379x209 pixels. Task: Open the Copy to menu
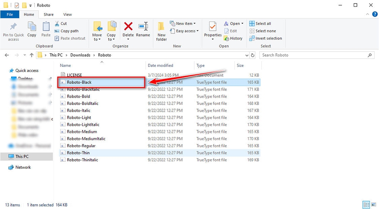[111, 31]
